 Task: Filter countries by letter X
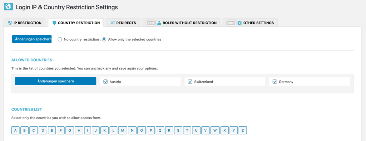(x=224, y=131)
